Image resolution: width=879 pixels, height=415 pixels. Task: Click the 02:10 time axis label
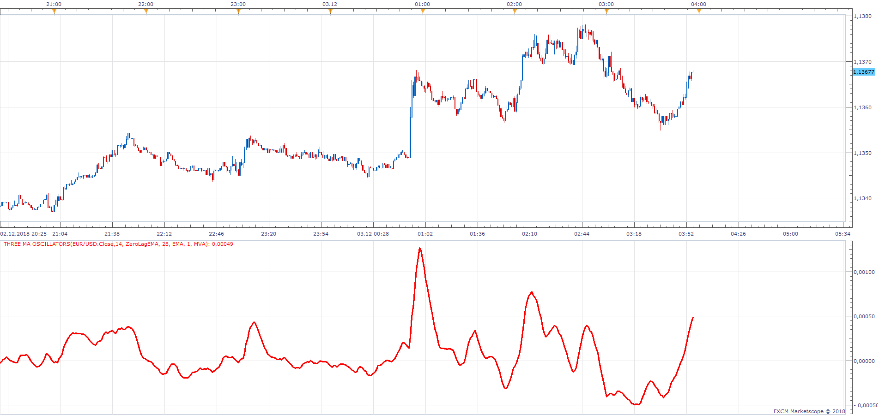pos(530,234)
